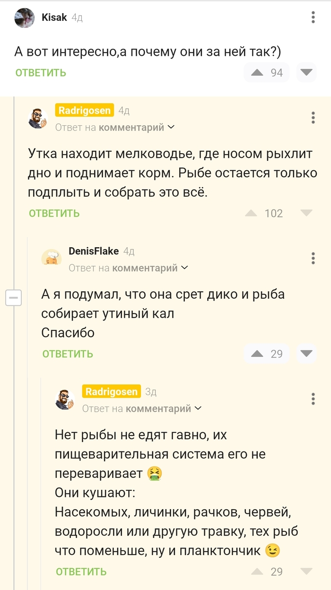Downvote DenisFlake's comment
Viewport: 331px width, 590px height.
tap(306, 354)
